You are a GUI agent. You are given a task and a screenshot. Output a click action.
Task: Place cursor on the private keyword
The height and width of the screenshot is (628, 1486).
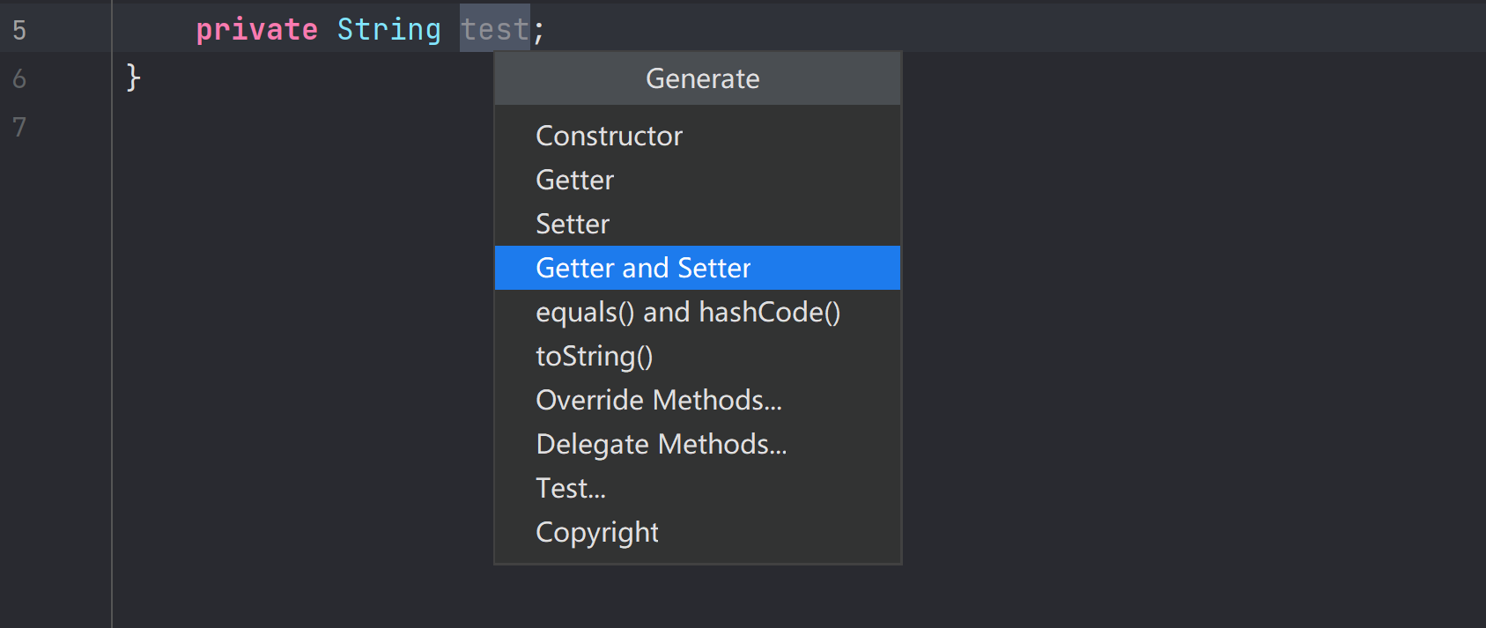point(256,30)
